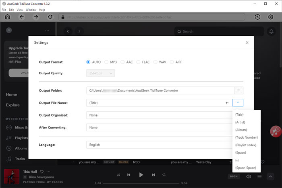282x188 pixels.
Task: Click the red add-music floating button
Action: click(x=276, y=131)
